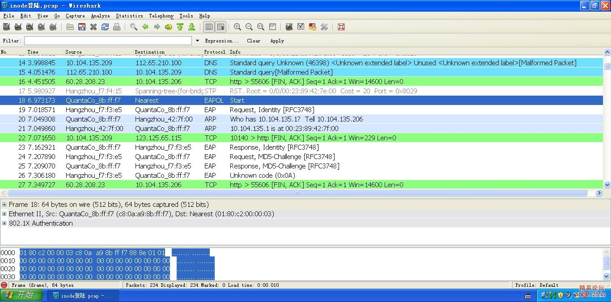Open help with the lifebuoy icon

click(x=341, y=27)
